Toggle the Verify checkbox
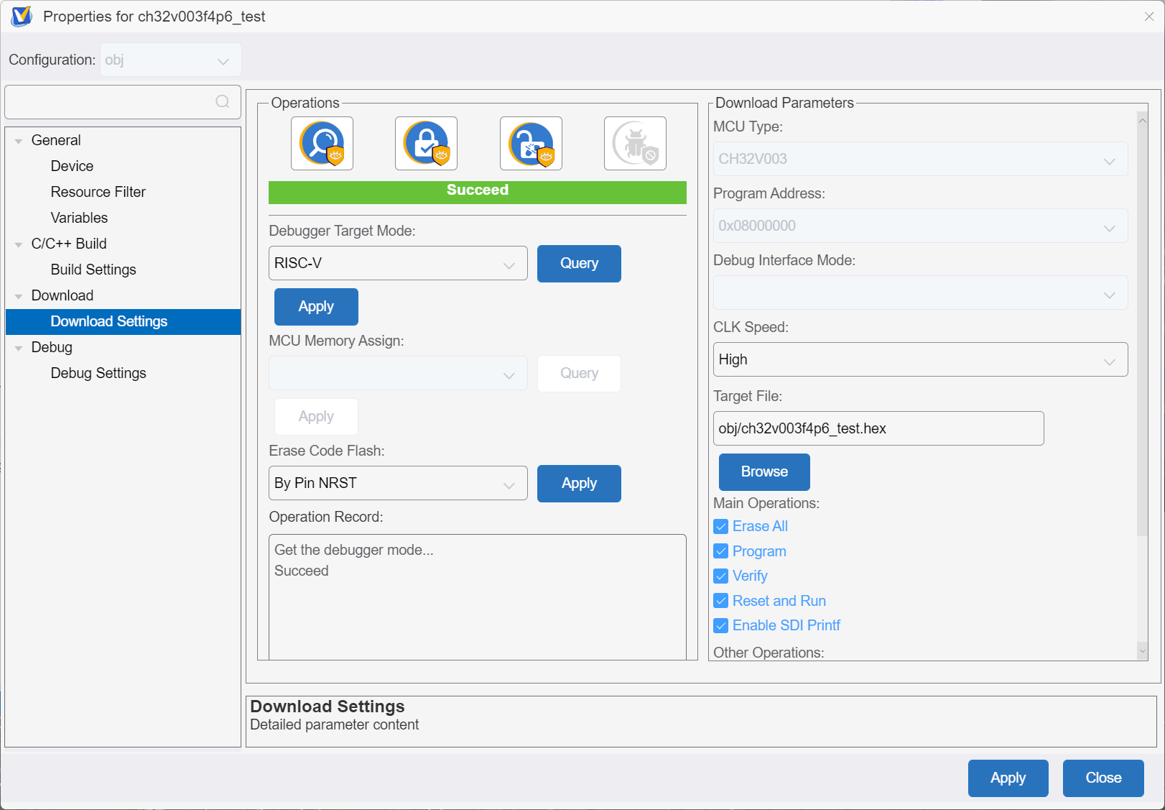This screenshot has width=1165, height=810. pos(721,576)
